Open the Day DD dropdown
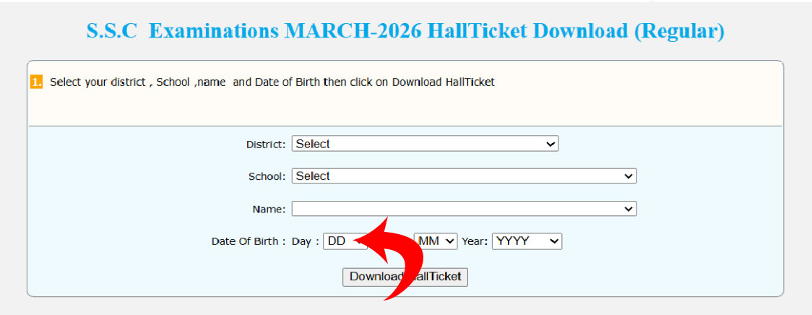The image size is (812, 315). coord(341,241)
